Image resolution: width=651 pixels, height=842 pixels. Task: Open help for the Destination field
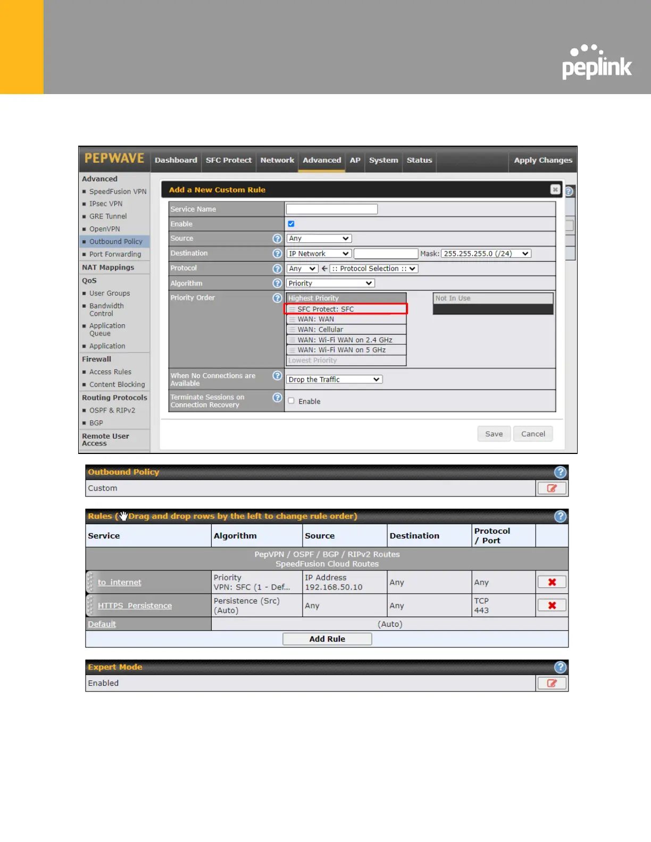pyautogui.click(x=277, y=254)
